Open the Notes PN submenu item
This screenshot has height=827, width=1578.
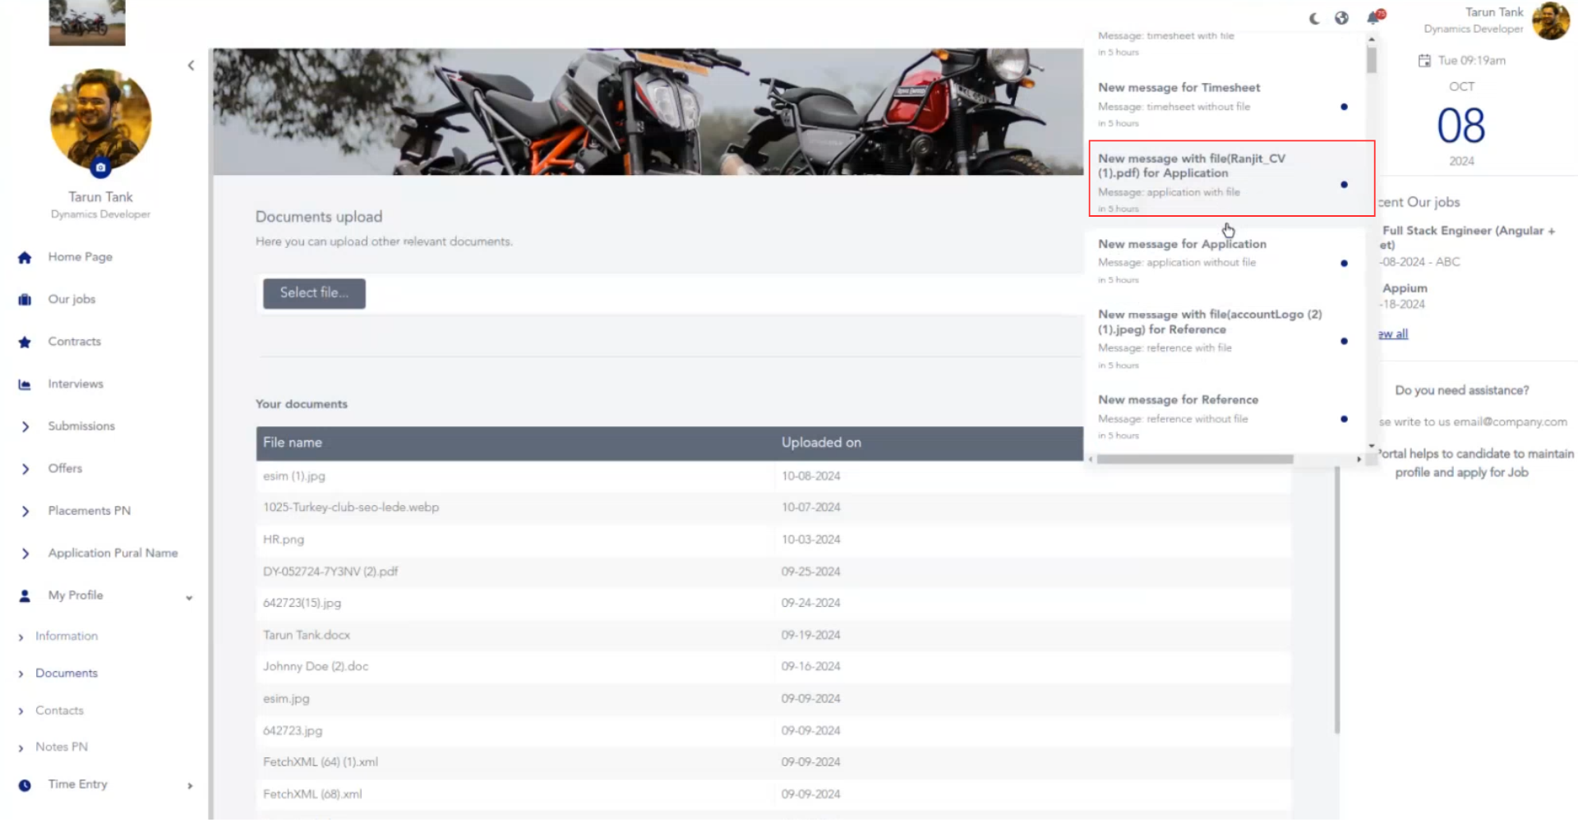point(62,747)
